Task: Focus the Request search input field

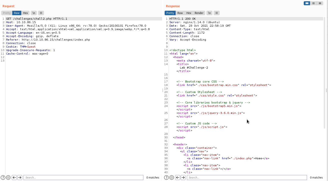Action: [83, 178]
